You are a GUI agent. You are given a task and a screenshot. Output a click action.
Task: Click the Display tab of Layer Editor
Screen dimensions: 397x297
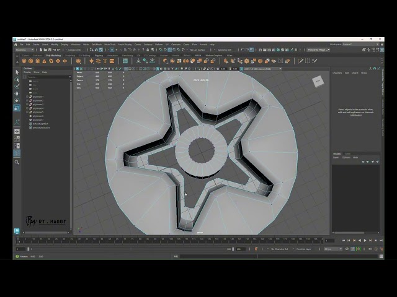pos(337,153)
